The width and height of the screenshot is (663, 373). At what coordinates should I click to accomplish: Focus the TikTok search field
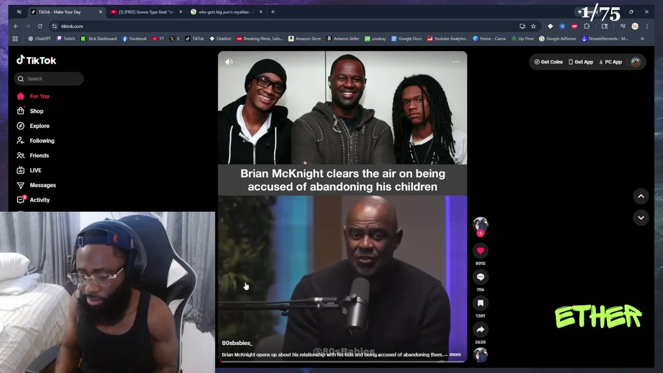[49, 79]
